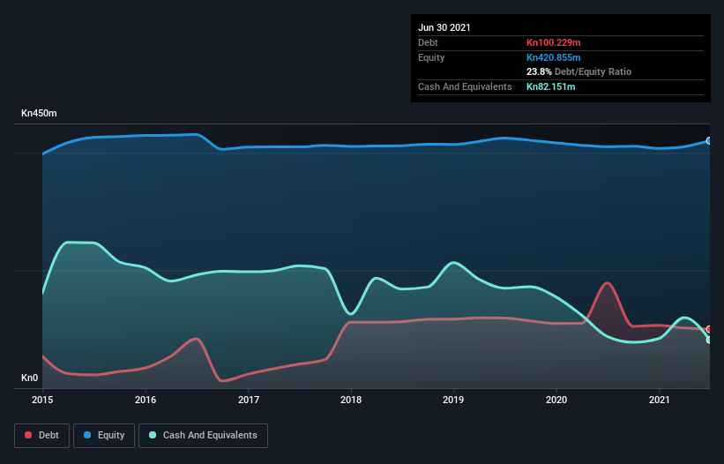
Task: Click the 2020 x-axis label
Action: tap(556, 400)
